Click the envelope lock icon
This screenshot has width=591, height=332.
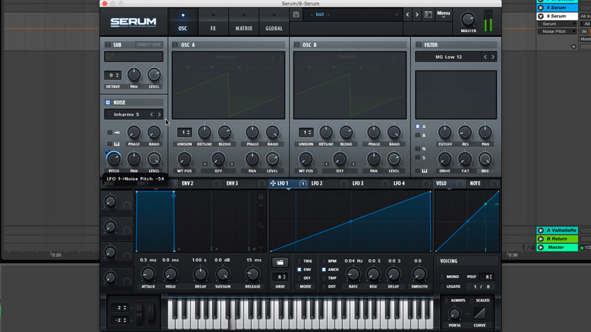coord(261,197)
